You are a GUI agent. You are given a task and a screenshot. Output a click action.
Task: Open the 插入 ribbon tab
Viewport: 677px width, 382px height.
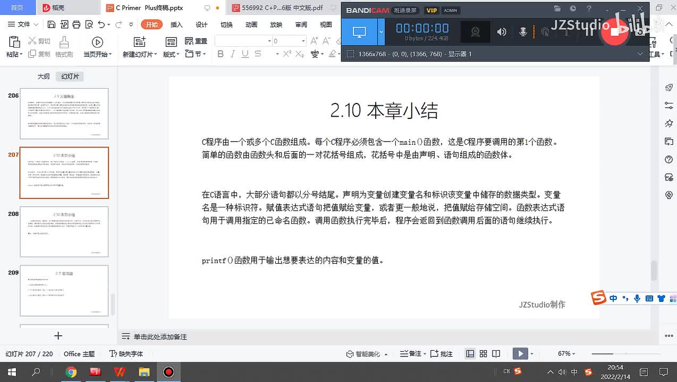(176, 24)
